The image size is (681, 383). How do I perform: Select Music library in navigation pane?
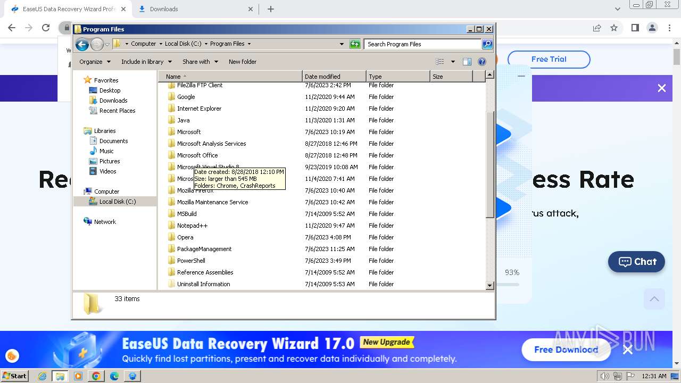(106, 151)
